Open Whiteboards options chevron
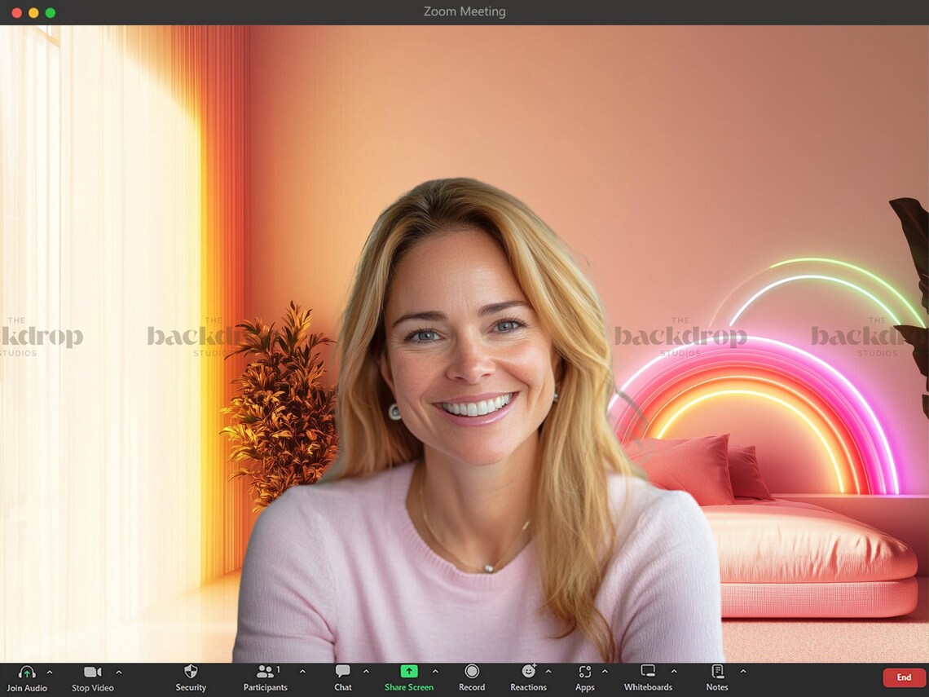This screenshot has height=697, width=929. click(672, 673)
